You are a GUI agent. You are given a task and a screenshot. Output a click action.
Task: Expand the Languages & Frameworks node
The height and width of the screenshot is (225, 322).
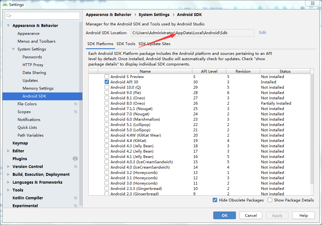8,182
